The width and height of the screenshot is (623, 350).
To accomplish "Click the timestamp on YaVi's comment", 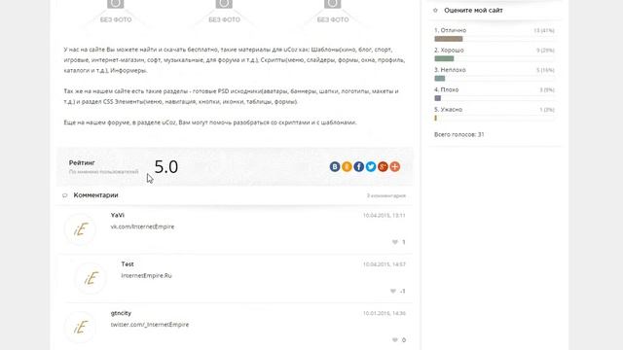I will [x=385, y=216].
